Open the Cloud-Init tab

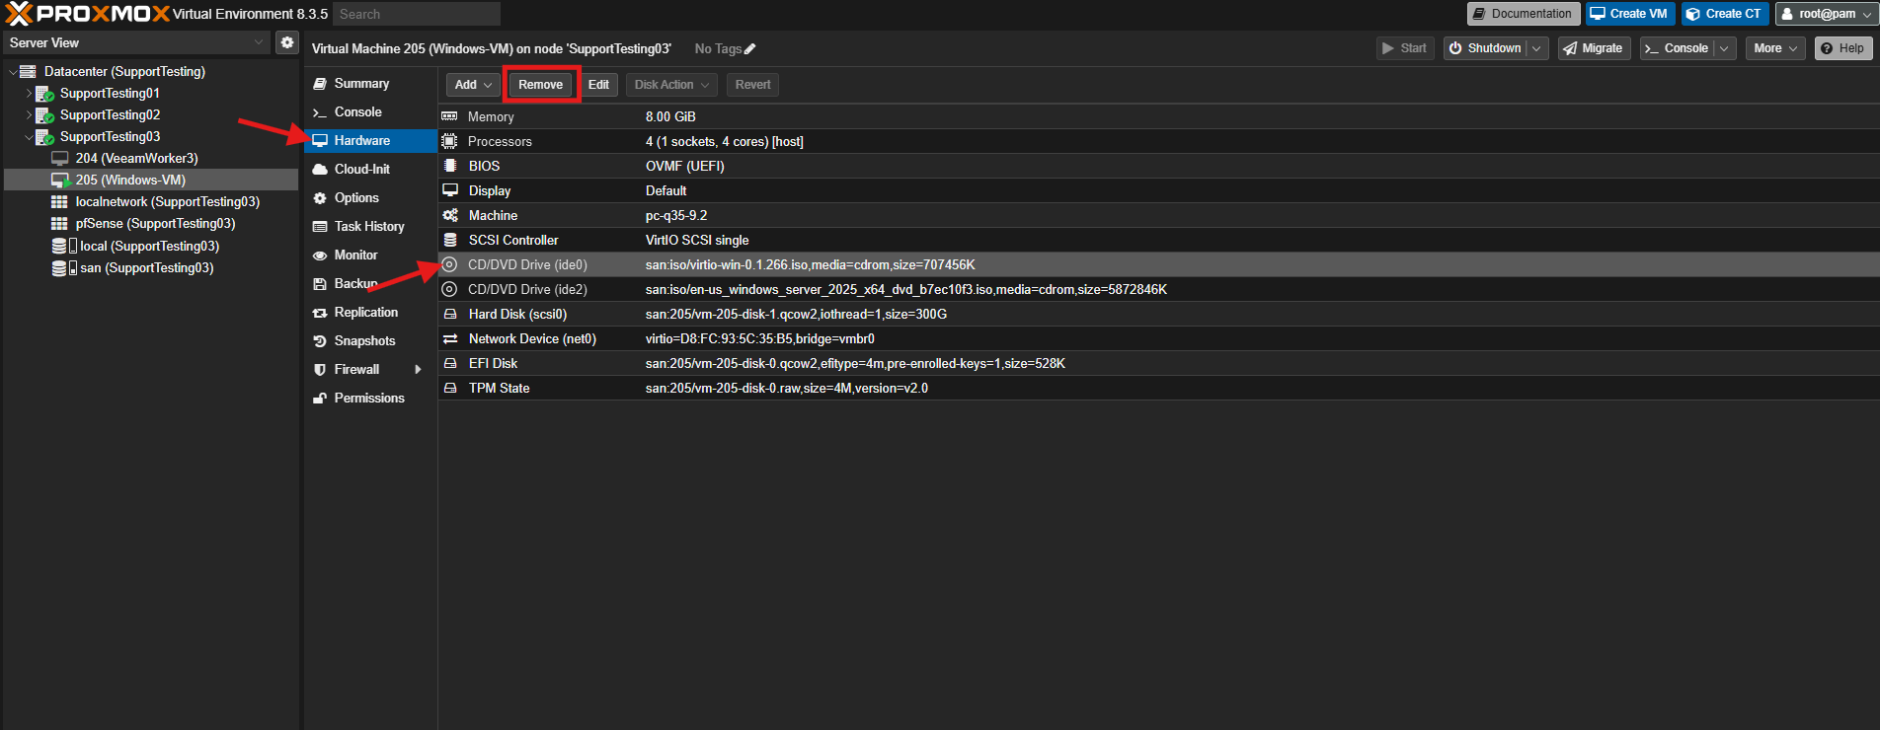[x=370, y=170]
